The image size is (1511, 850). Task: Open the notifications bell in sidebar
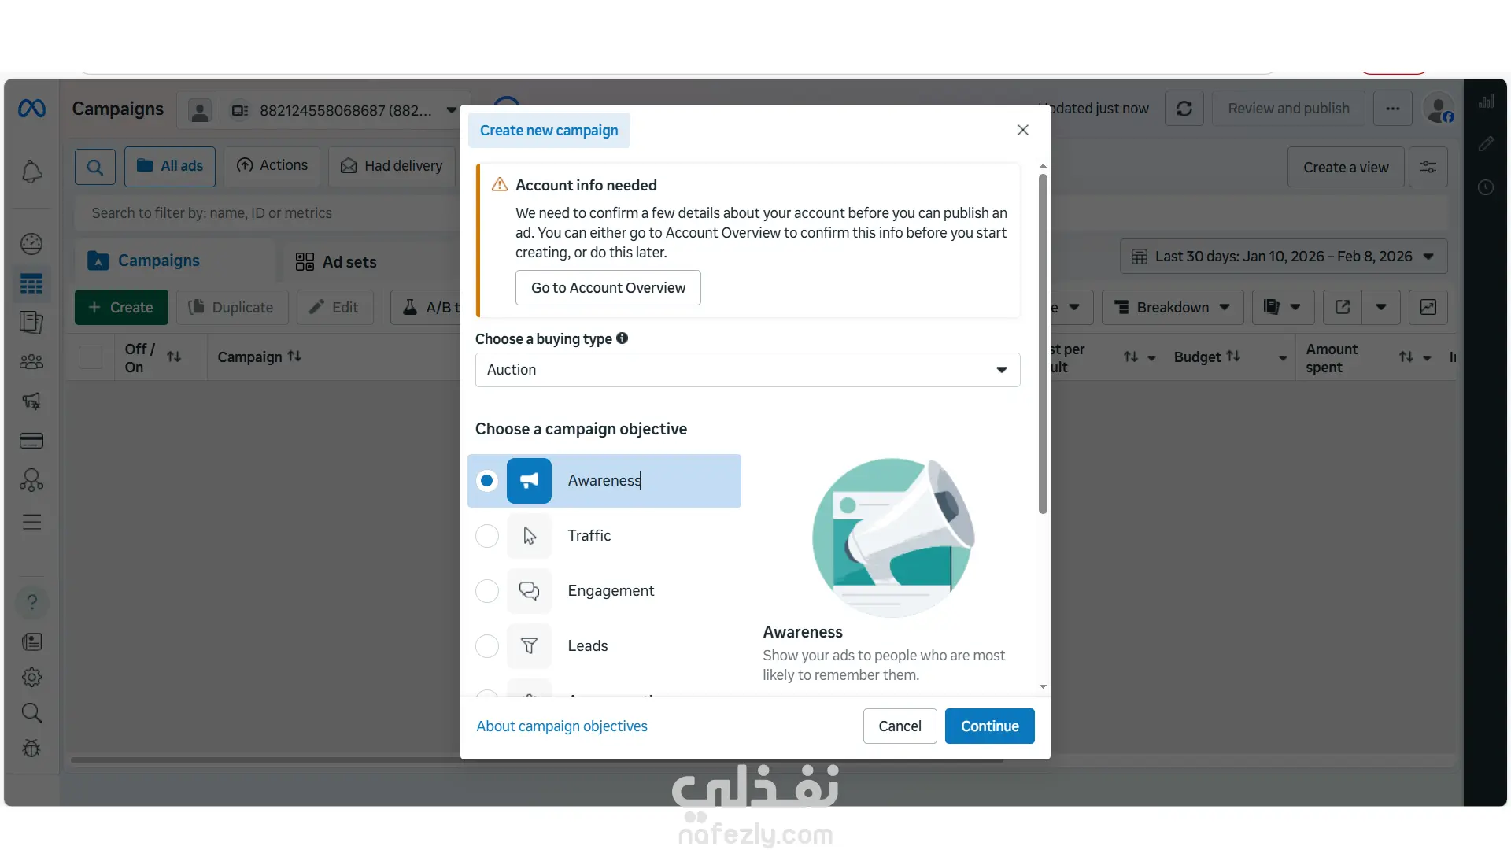[x=31, y=172]
